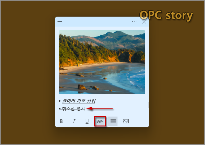The height and width of the screenshot is (145, 205).
Task: Click the red arrow annotation
Action: tap(100, 109)
